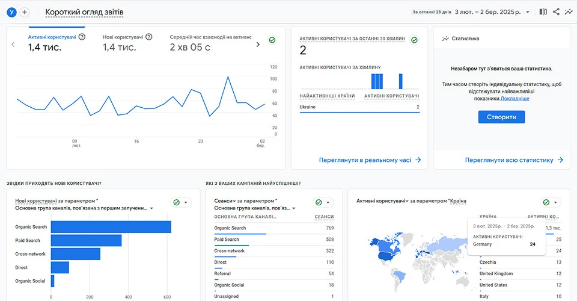Click Organic Search row in sessions table
Viewport: 577px width, 301px height.
(274, 228)
